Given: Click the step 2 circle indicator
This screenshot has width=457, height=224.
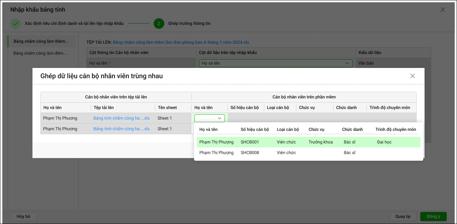Looking at the screenshot, I should click(159, 24).
